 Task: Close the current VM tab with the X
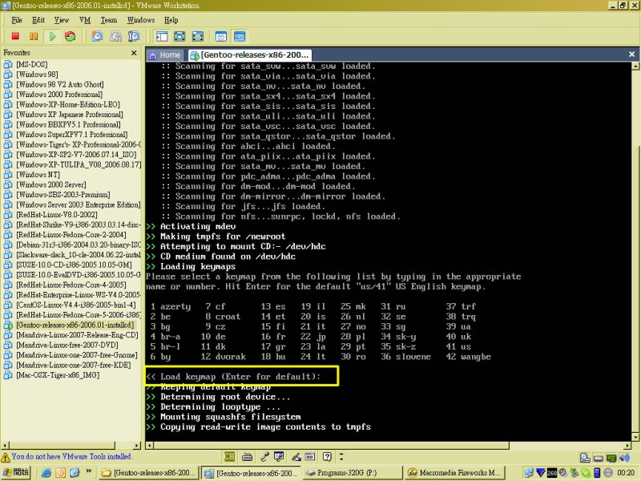(631, 54)
